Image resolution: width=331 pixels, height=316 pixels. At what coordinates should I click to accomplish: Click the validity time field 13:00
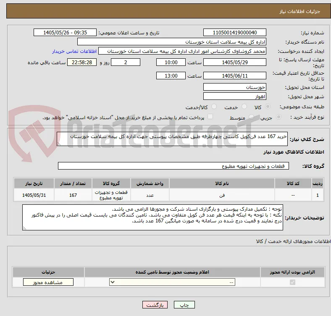click(171, 76)
